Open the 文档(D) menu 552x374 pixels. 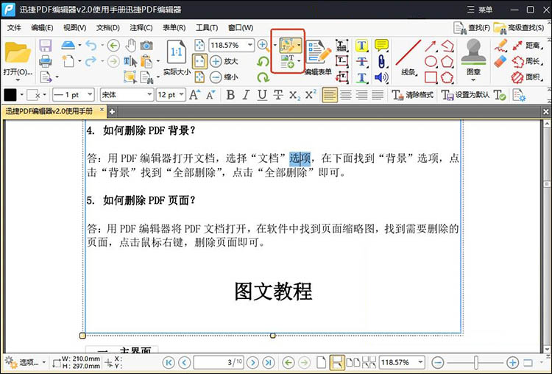(108, 27)
